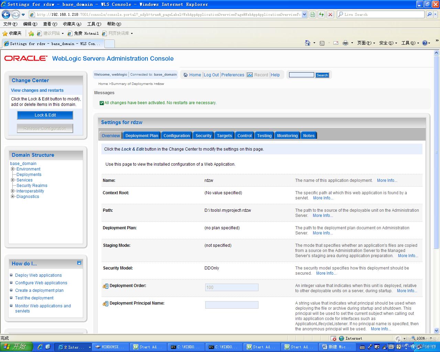Click the Windows Start button

tap(16, 347)
